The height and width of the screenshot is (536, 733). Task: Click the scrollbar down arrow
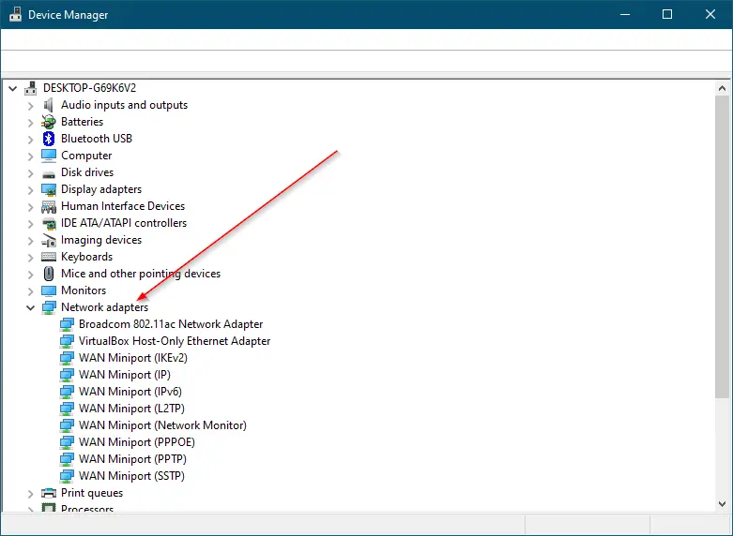[x=723, y=504]
